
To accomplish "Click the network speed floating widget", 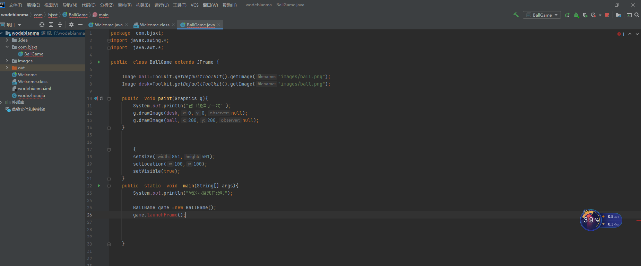I will coord(601,220).
